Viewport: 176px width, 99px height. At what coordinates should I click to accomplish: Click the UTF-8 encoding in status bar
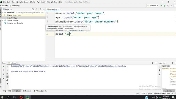coord(143,94)
